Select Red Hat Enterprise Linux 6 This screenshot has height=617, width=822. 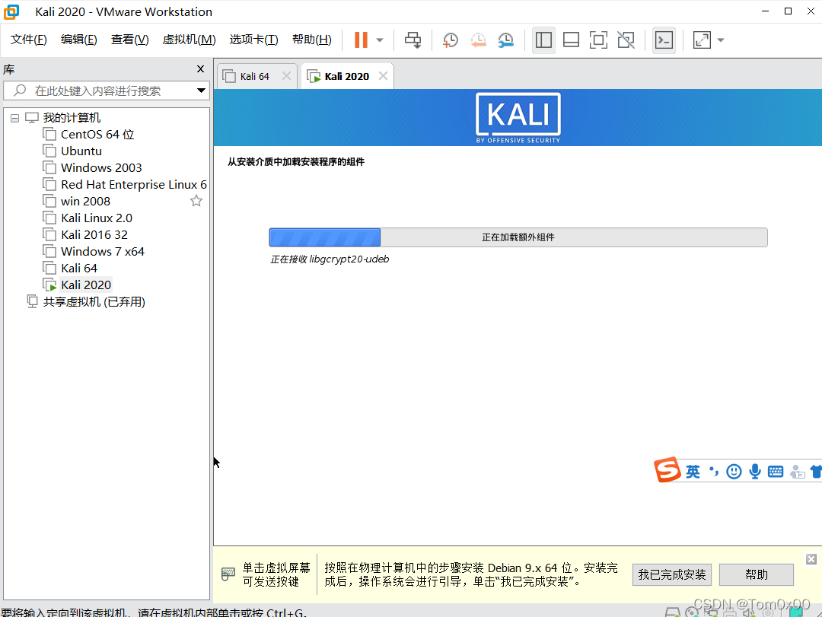(x=134, y=185)
